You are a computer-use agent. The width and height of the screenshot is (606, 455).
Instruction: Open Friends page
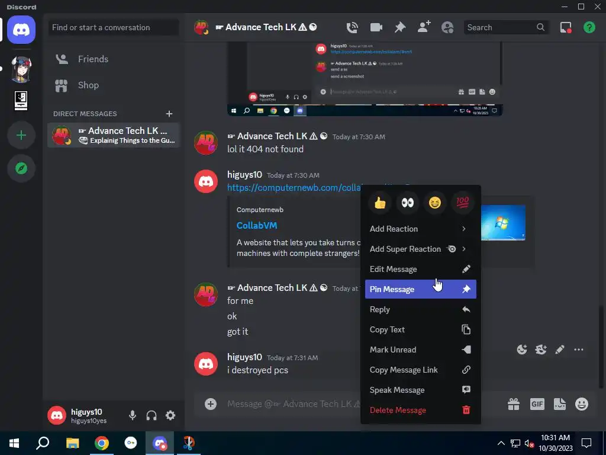coord(114,59)
